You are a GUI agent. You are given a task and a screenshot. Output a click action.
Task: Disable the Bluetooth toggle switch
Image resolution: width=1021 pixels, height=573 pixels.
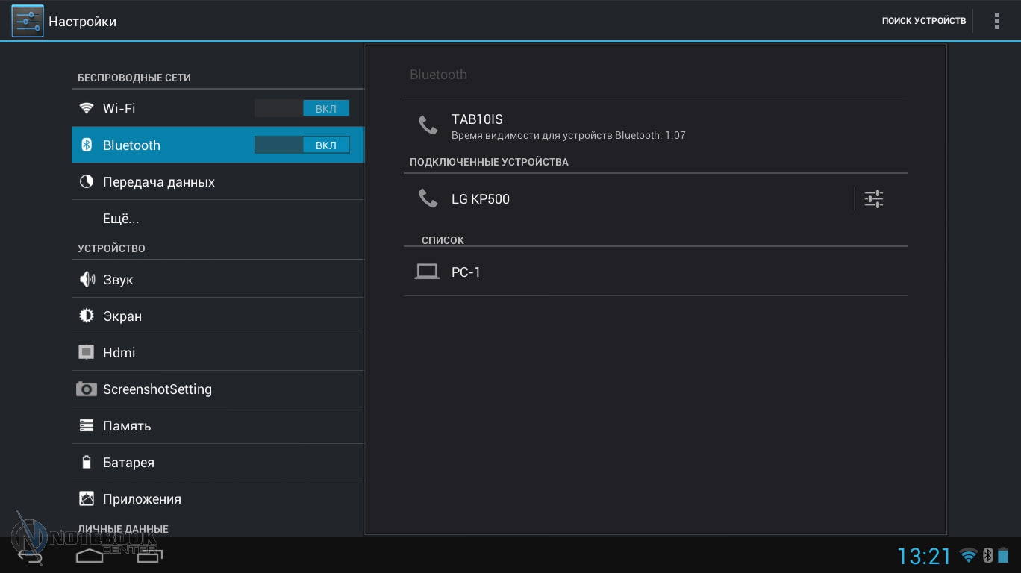302,145
